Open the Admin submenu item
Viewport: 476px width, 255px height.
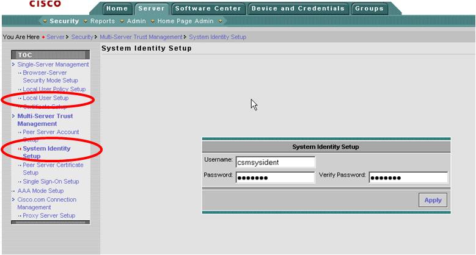136,21
